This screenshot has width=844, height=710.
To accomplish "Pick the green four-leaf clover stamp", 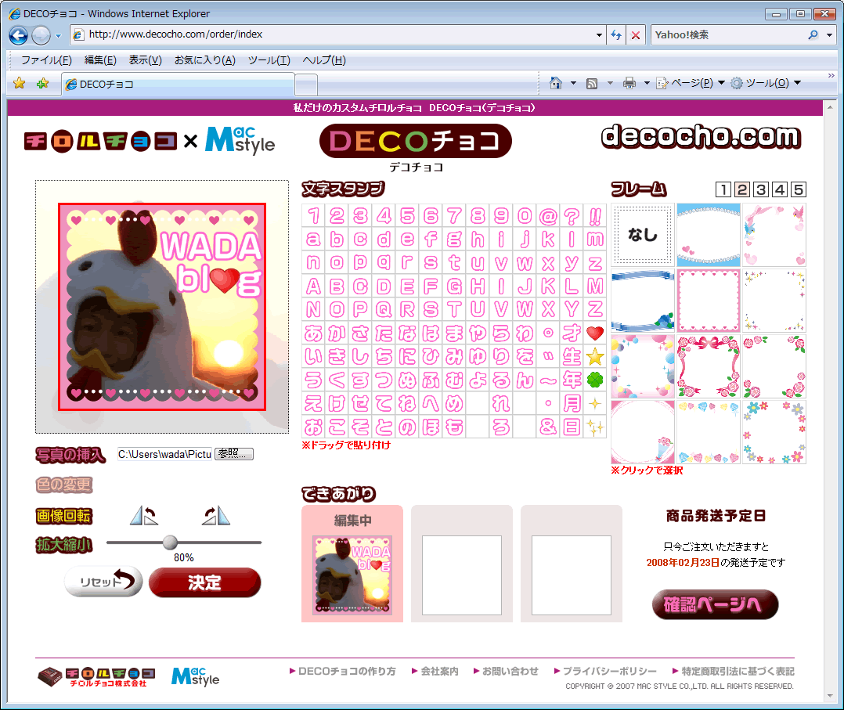I will [x=595, y=380].
